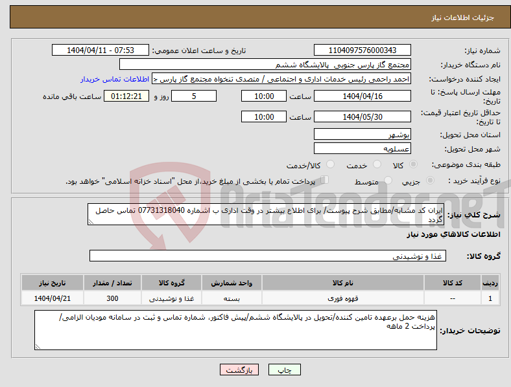Click غذا و نوشیدنی cell in table row
This screenshot has width=511, height=387.
(x=171, y=298)
